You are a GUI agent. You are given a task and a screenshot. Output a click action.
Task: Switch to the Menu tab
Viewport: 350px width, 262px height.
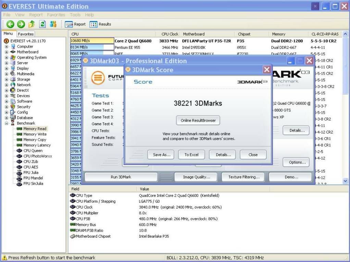[8, 34]
